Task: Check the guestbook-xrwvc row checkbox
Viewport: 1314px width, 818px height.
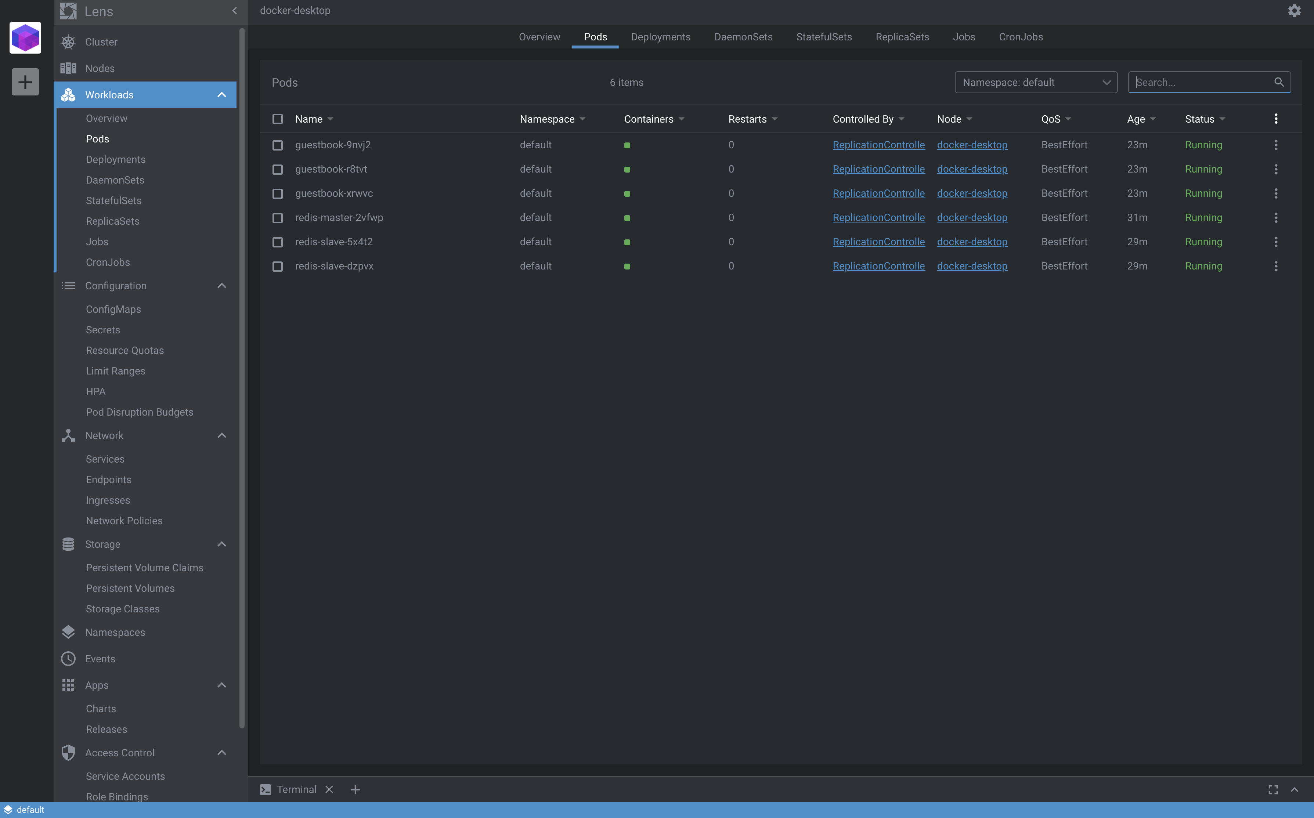Action: click(x=278, y=193)
